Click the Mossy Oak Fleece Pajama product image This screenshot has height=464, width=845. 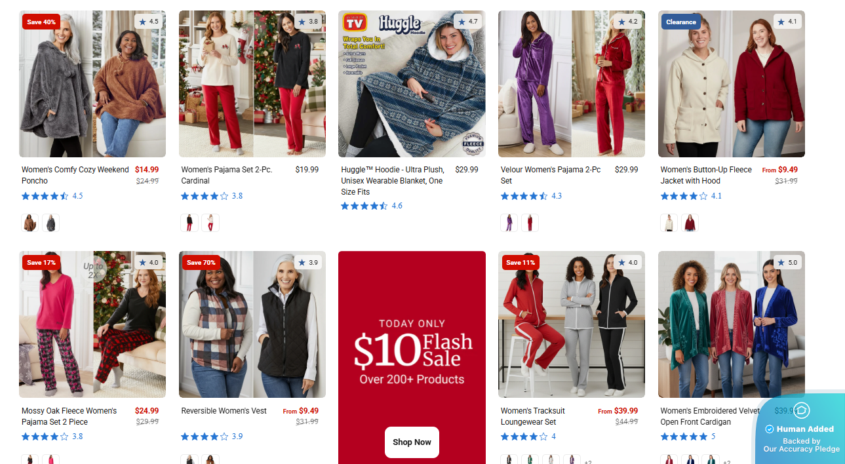[x=92, y=324]
